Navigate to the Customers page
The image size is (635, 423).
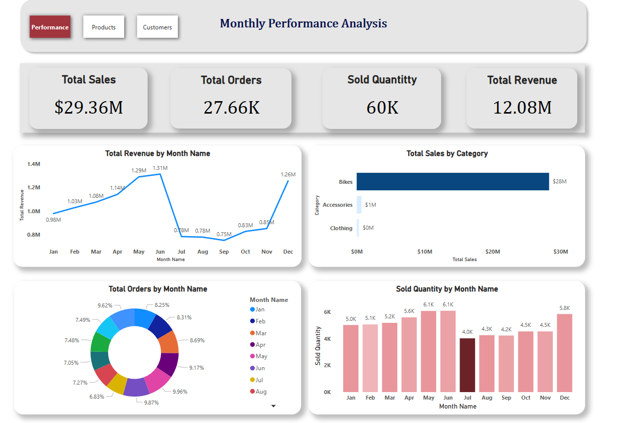(158, 27)
